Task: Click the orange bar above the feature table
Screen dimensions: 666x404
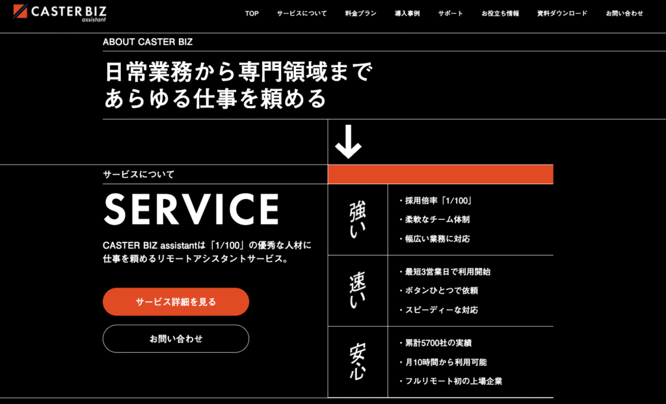Action: 440,174
